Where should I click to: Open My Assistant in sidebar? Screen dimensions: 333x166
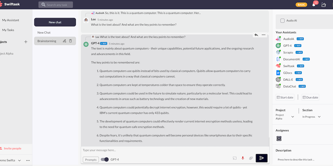click(x=11, y=20)
